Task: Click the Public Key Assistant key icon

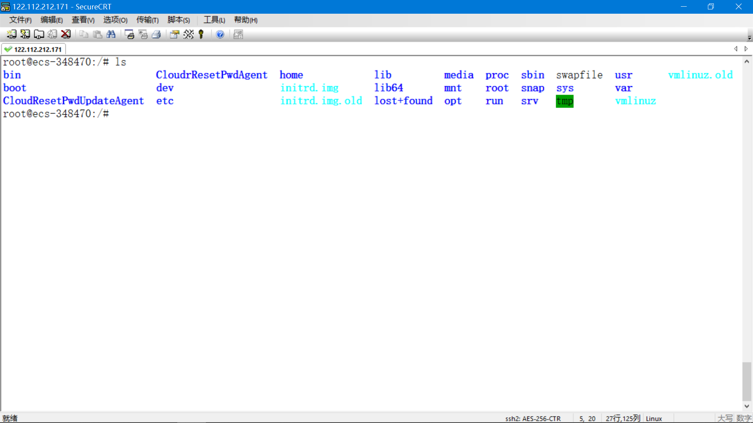Action: click(202, 34)
